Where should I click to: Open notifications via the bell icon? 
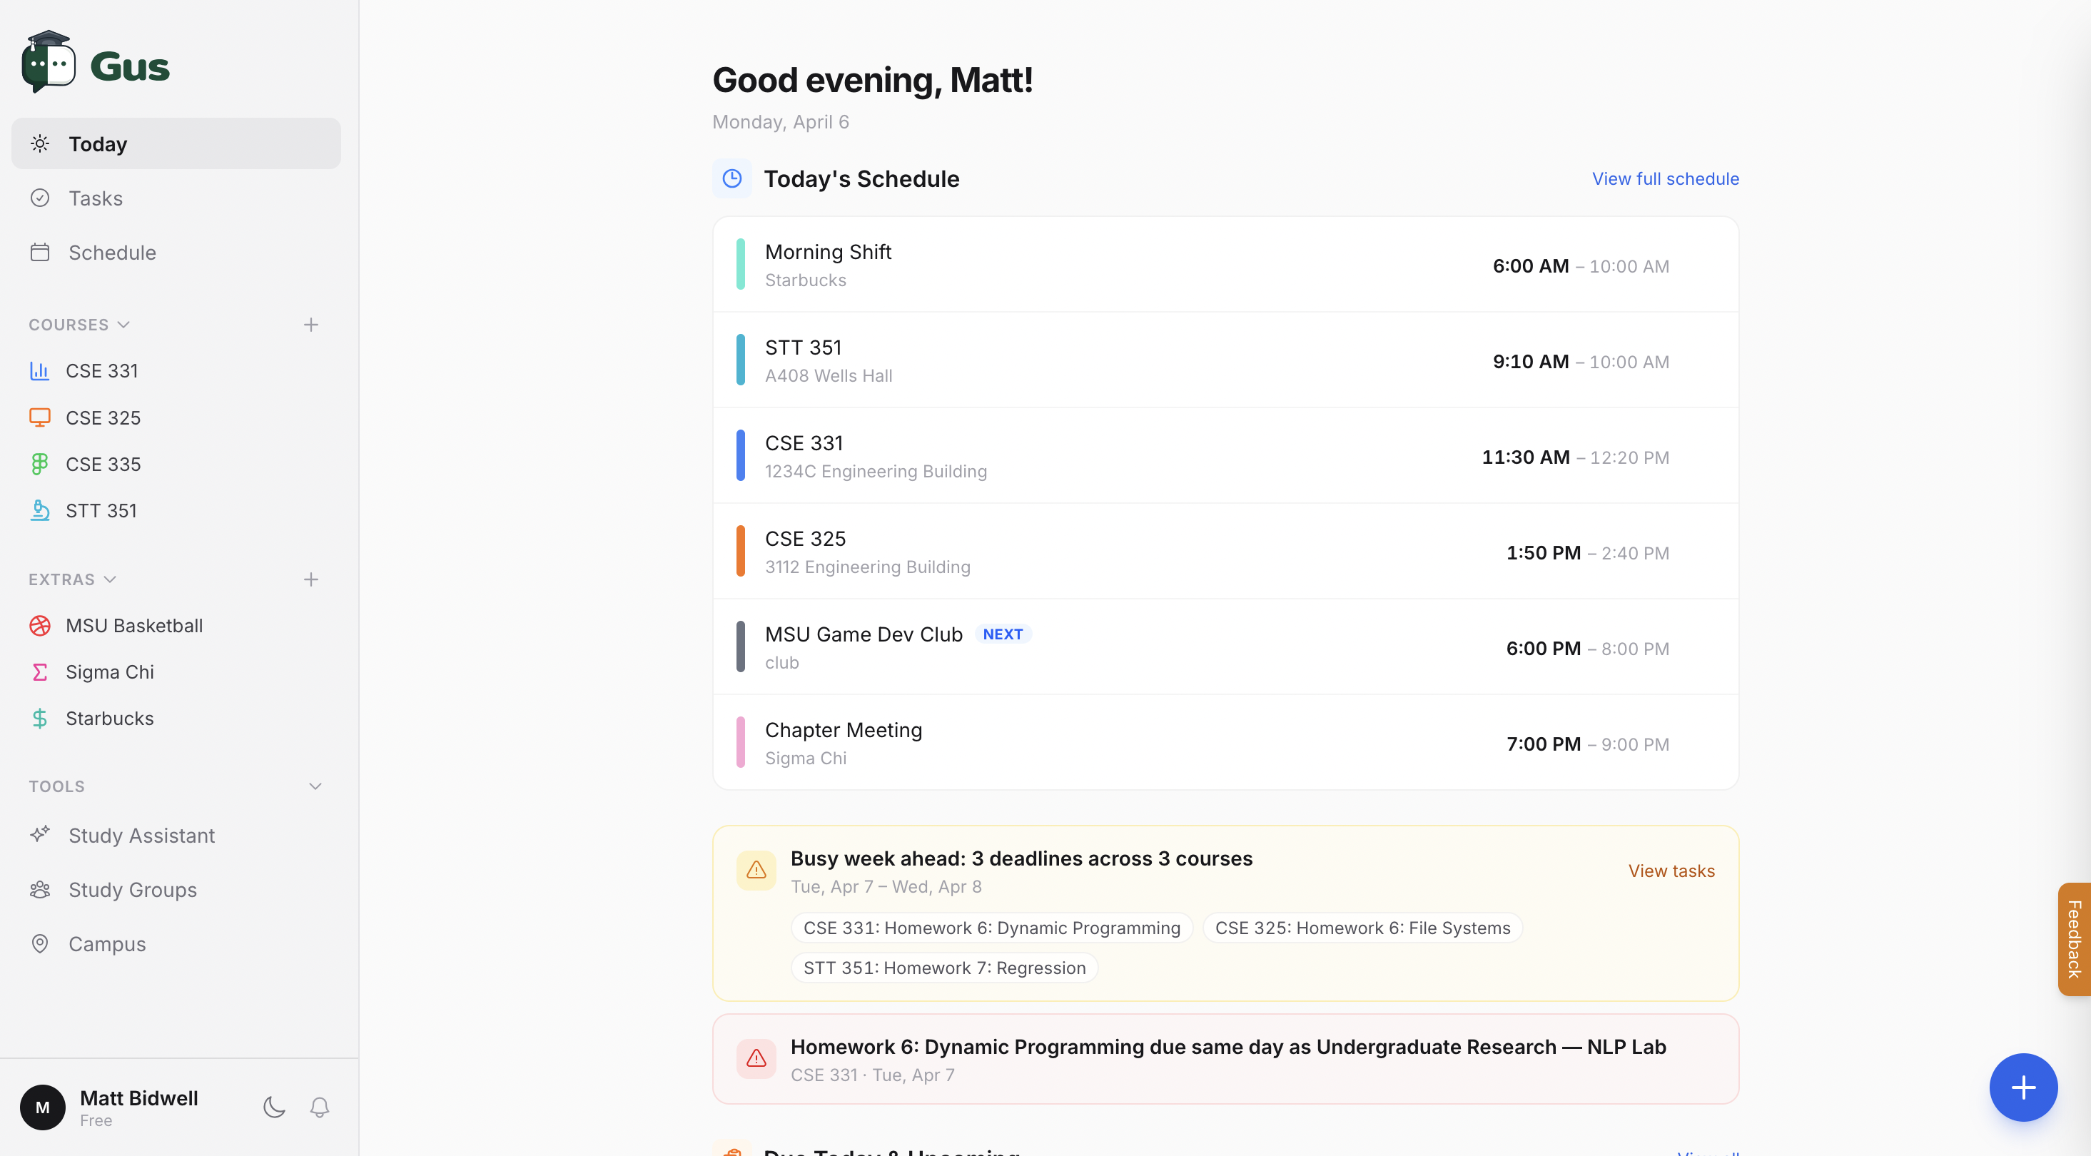(319, 1107)
